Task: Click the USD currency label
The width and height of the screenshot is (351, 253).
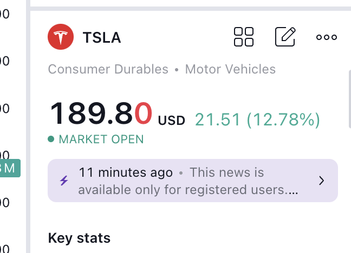Action: coord(172,121)
